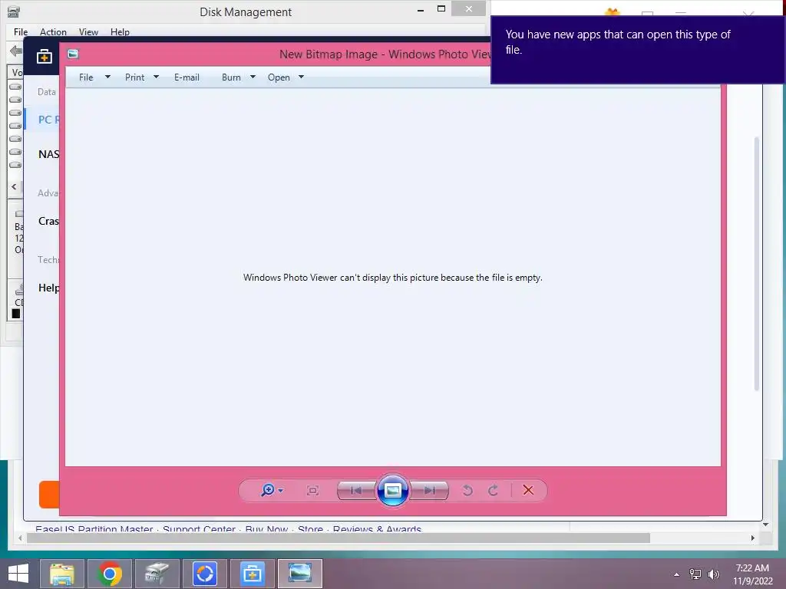Click the Photo Viewer title bar icon

[73, 54]
